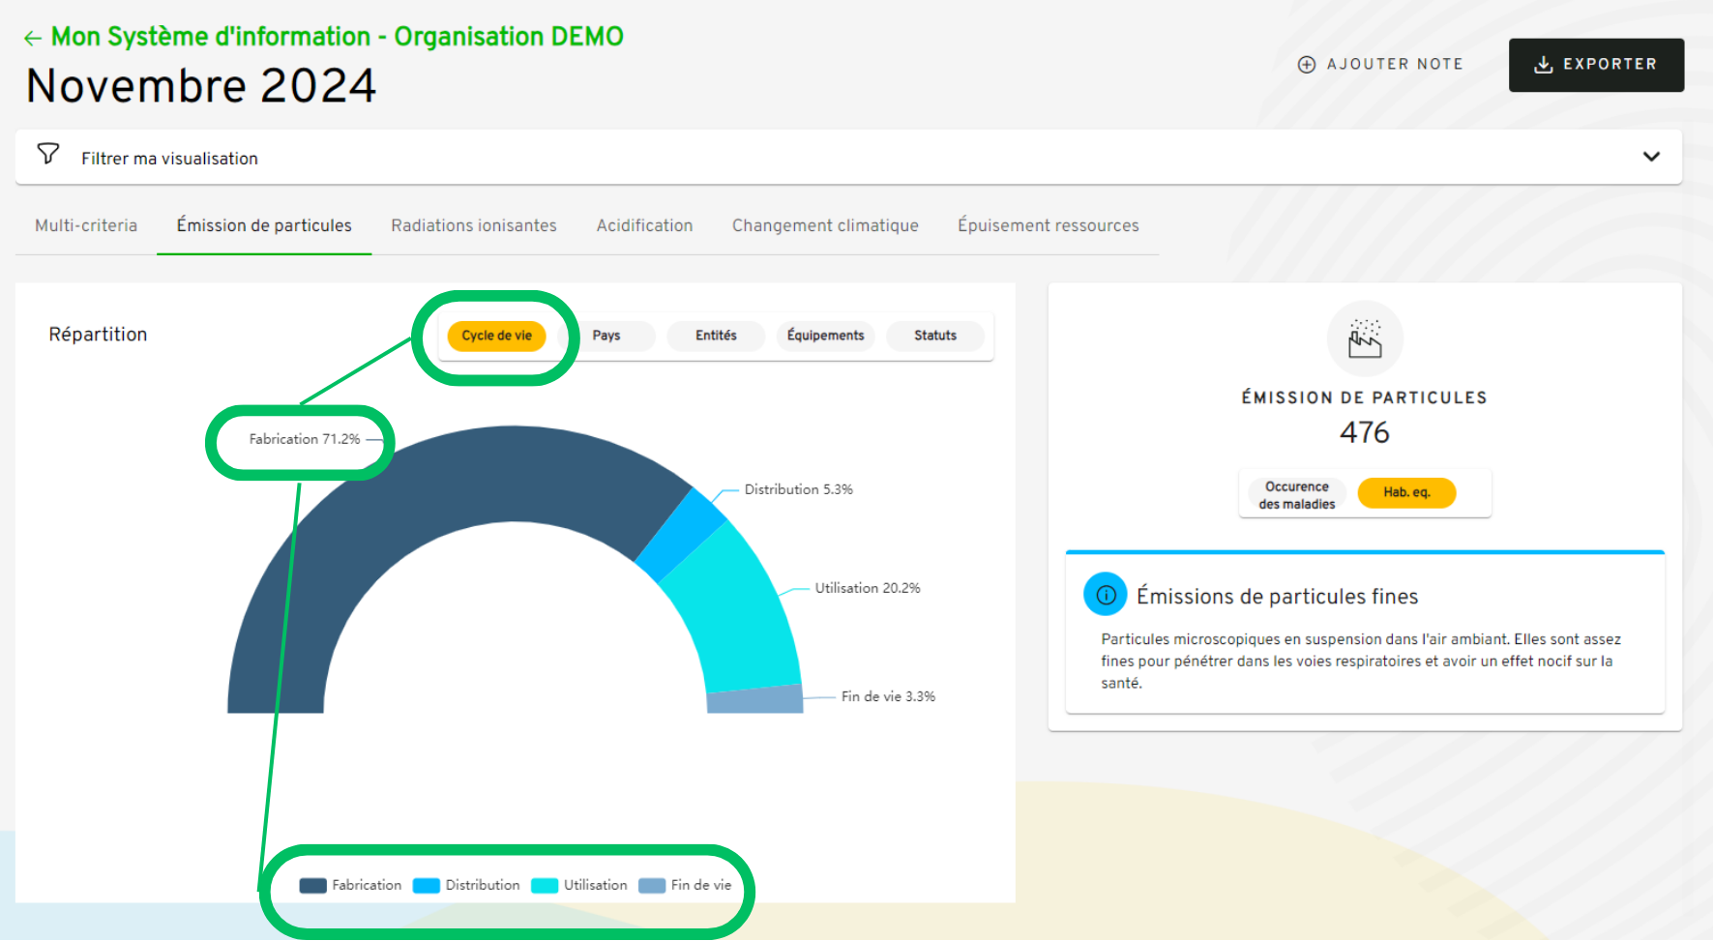The width and height of the screenshot is (1714, 941).
Task: Click the Fin de vie chart segment
Action: (755, 700)
